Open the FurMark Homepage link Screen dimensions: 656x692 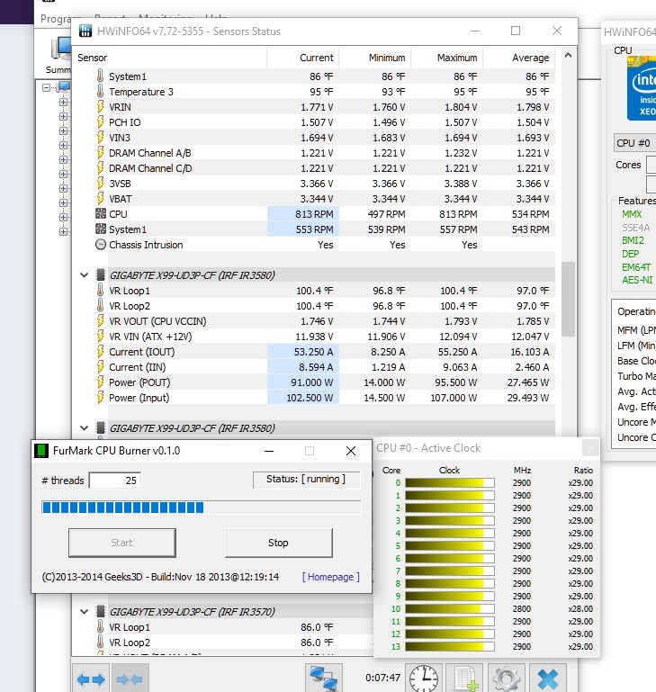330,577
